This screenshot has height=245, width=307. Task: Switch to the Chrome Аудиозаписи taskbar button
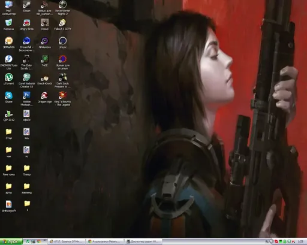(x=105, y=241)
